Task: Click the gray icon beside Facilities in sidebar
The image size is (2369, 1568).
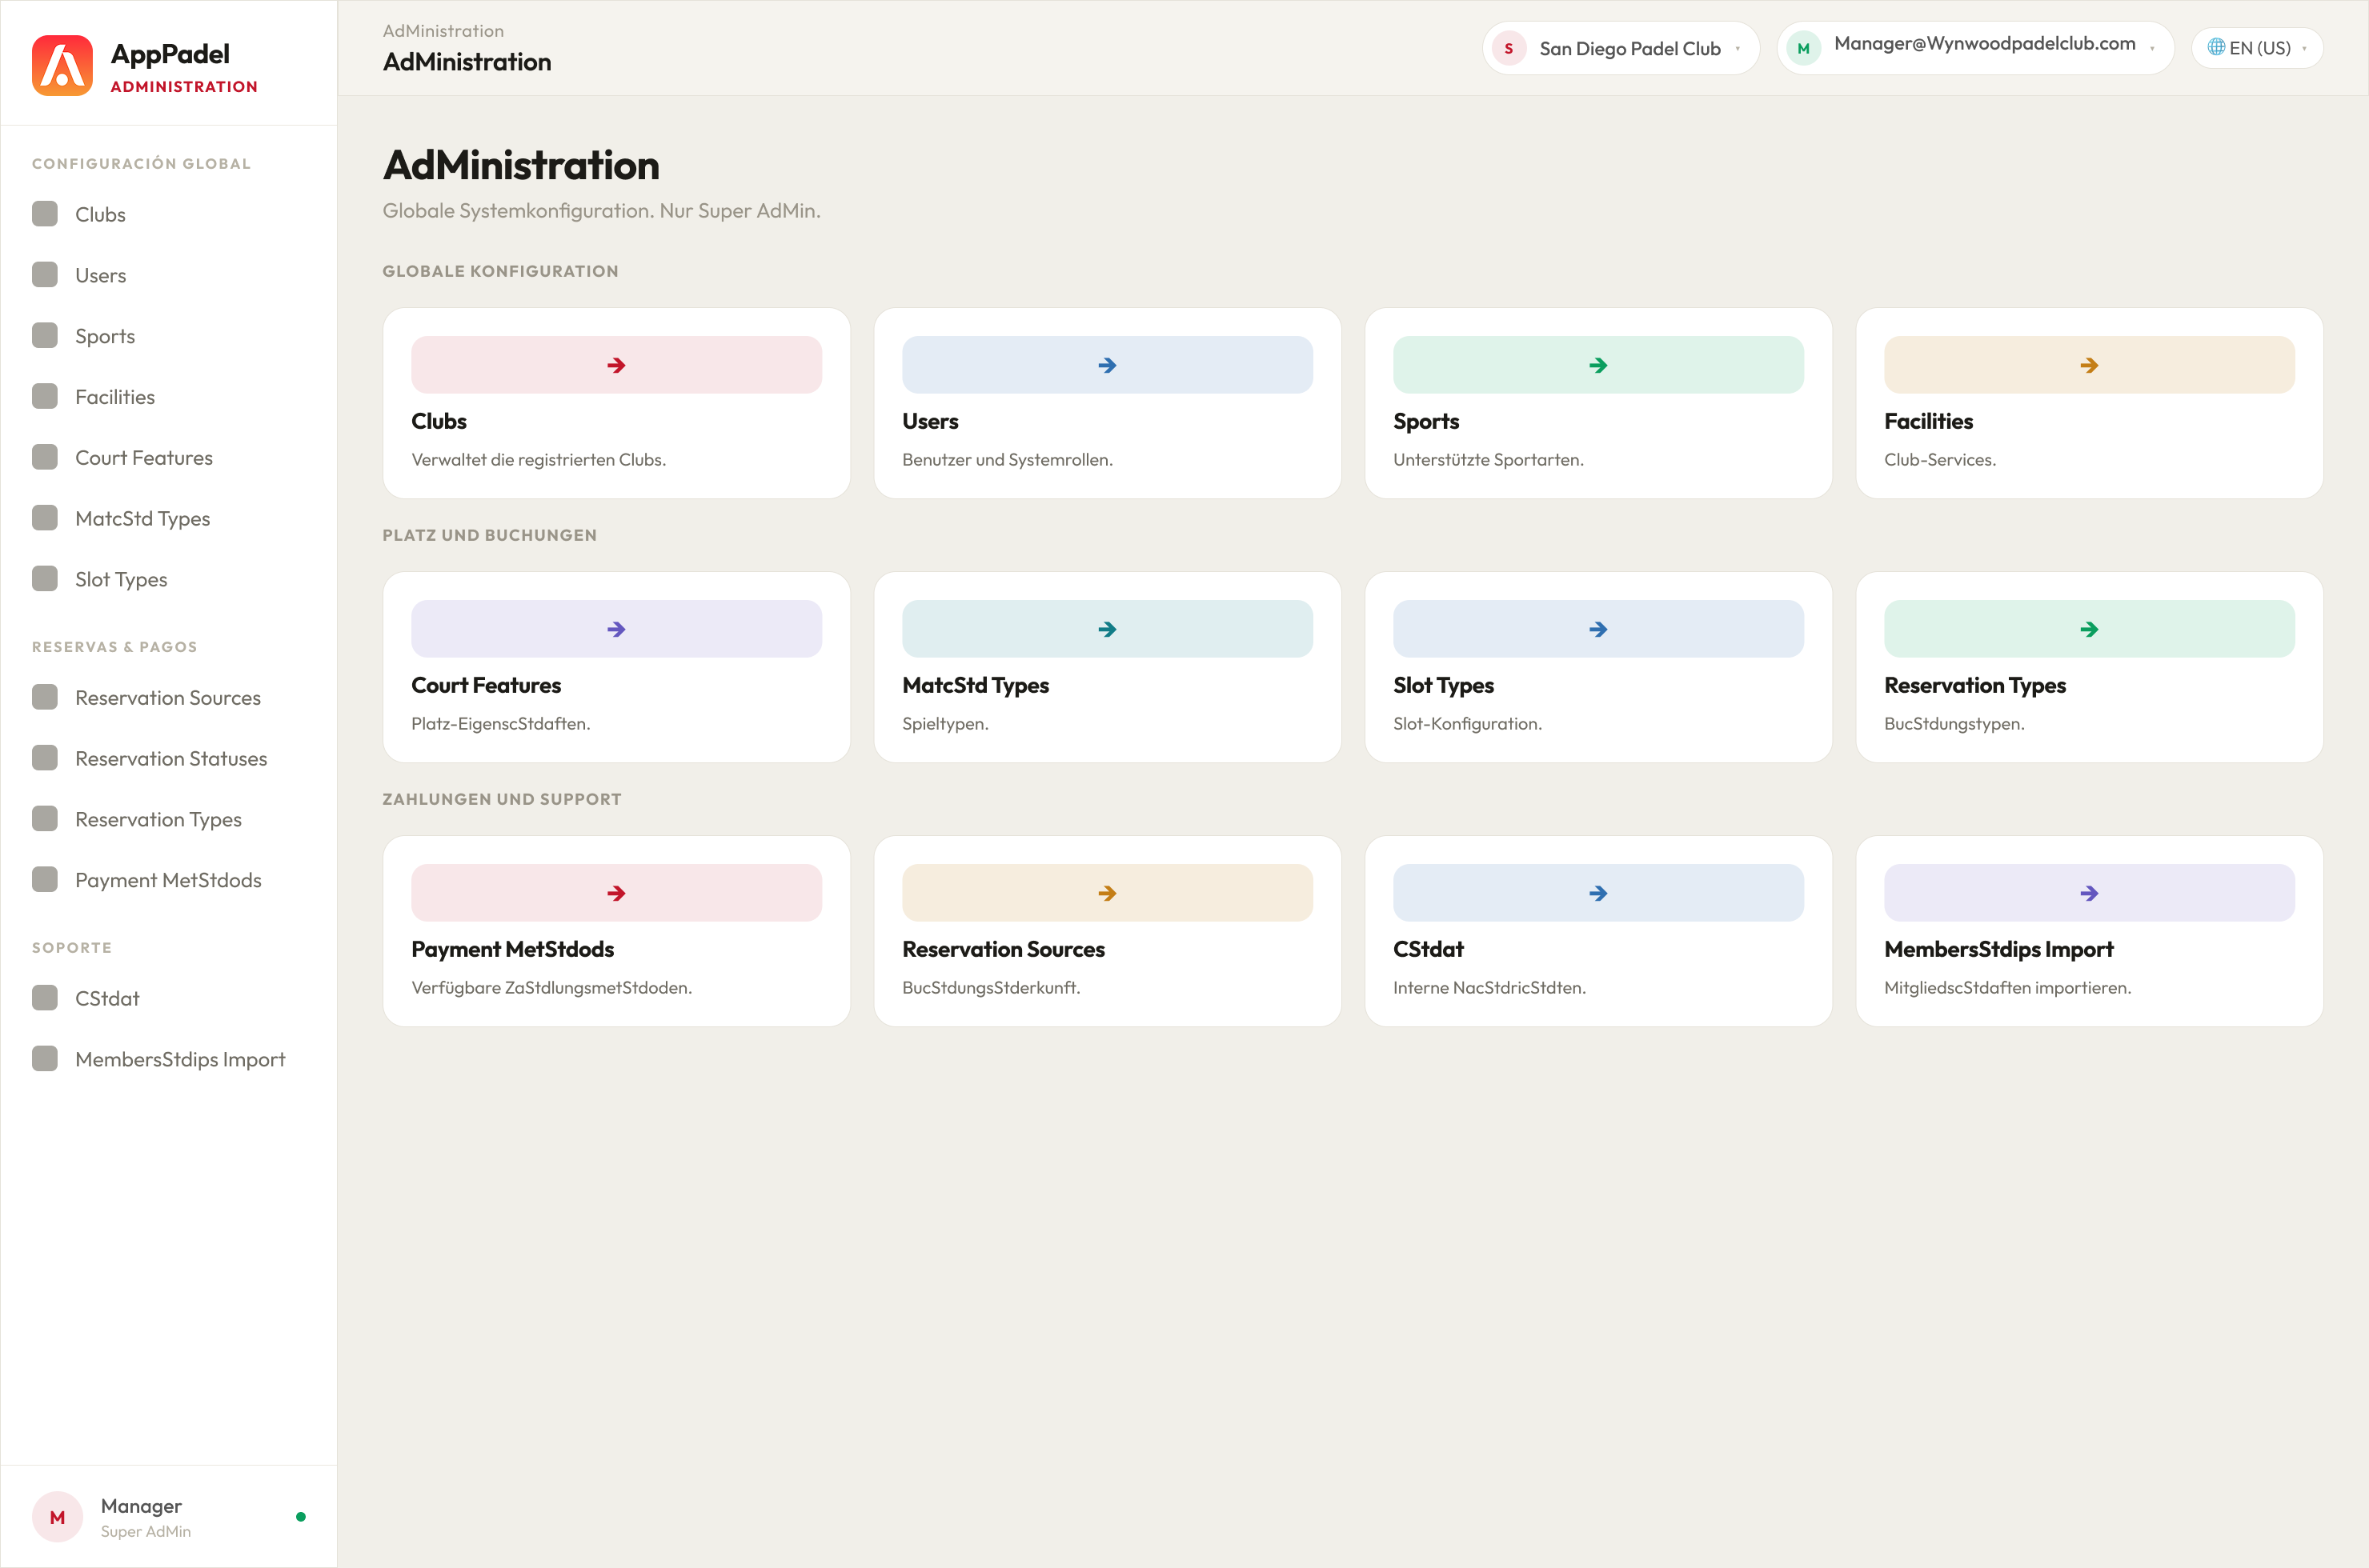Action: pyautogui.click(x=45, y=397)
